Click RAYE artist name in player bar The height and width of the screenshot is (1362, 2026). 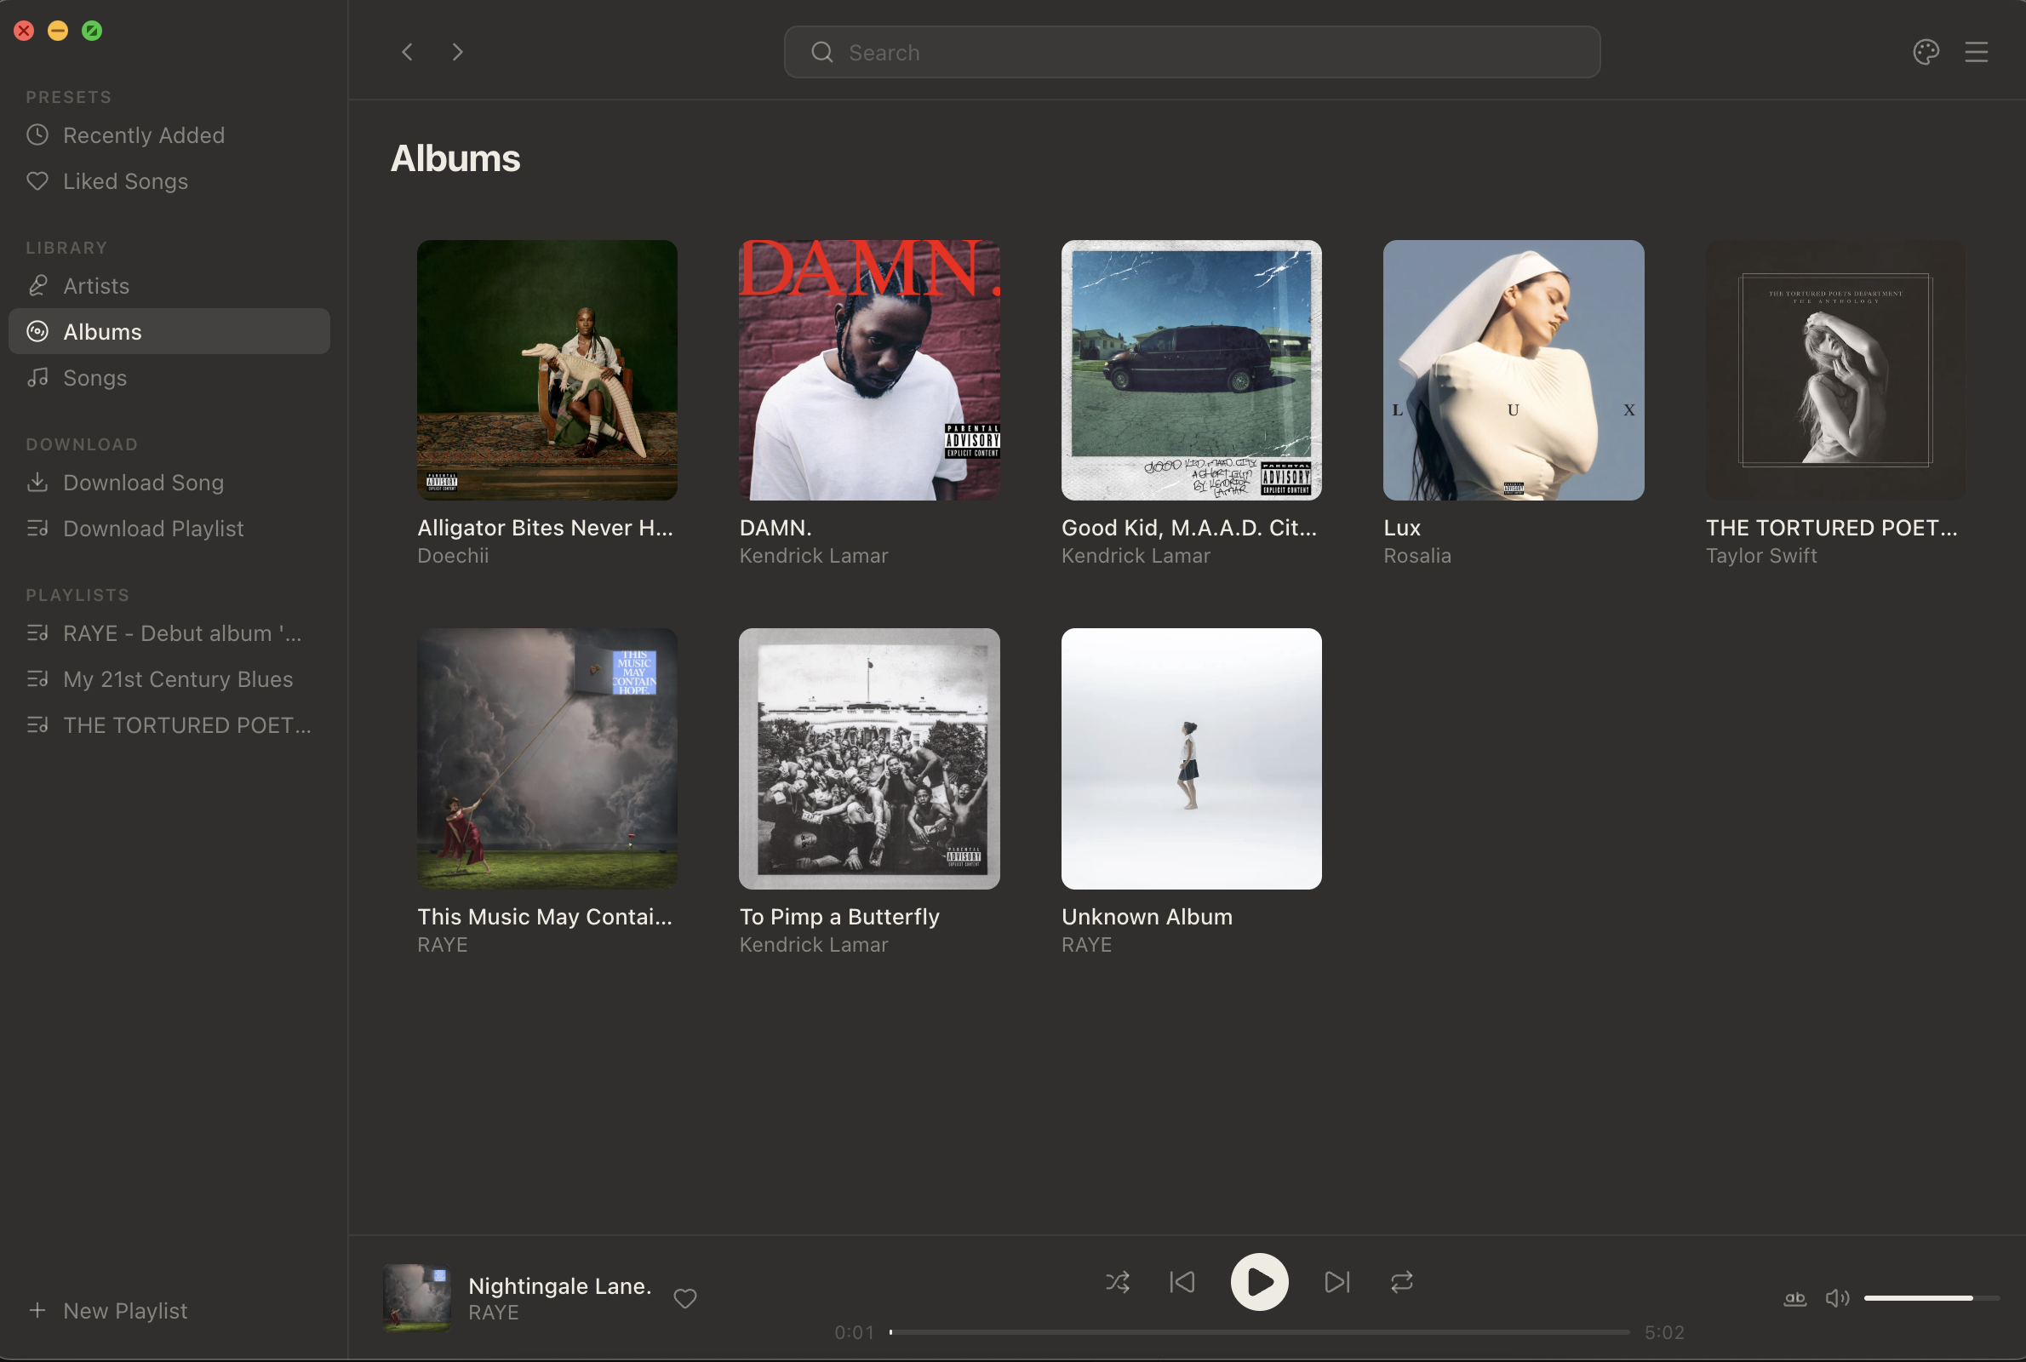(493, 1312)
